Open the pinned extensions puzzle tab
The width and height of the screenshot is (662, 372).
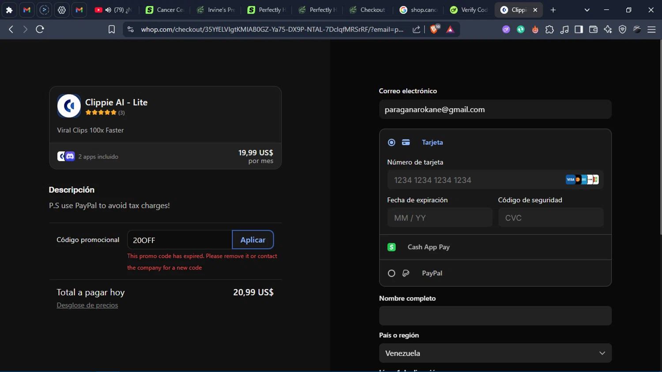9,10
